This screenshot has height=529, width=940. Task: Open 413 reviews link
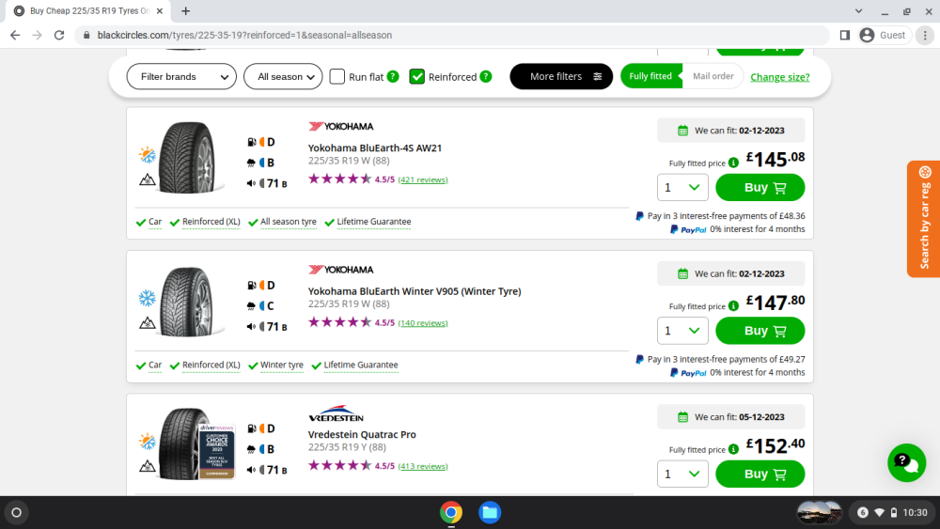423,466
